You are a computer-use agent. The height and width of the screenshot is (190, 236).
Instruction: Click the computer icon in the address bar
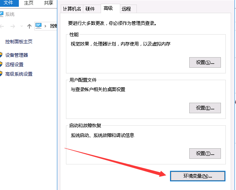click(x=38, y=26)
